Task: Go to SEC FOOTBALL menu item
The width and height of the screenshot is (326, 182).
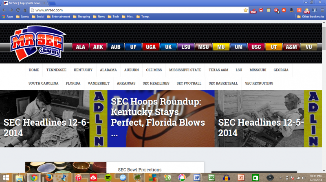Action: 189,84
